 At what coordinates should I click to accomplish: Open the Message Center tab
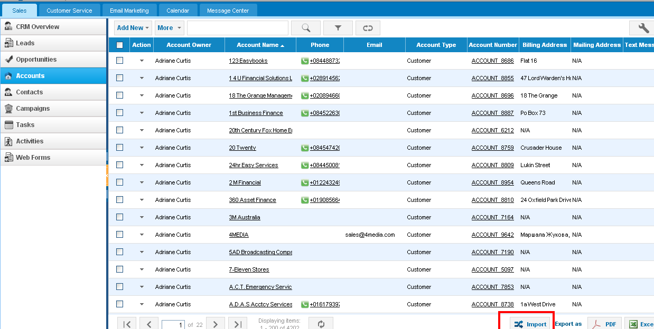tap(228, 10)
